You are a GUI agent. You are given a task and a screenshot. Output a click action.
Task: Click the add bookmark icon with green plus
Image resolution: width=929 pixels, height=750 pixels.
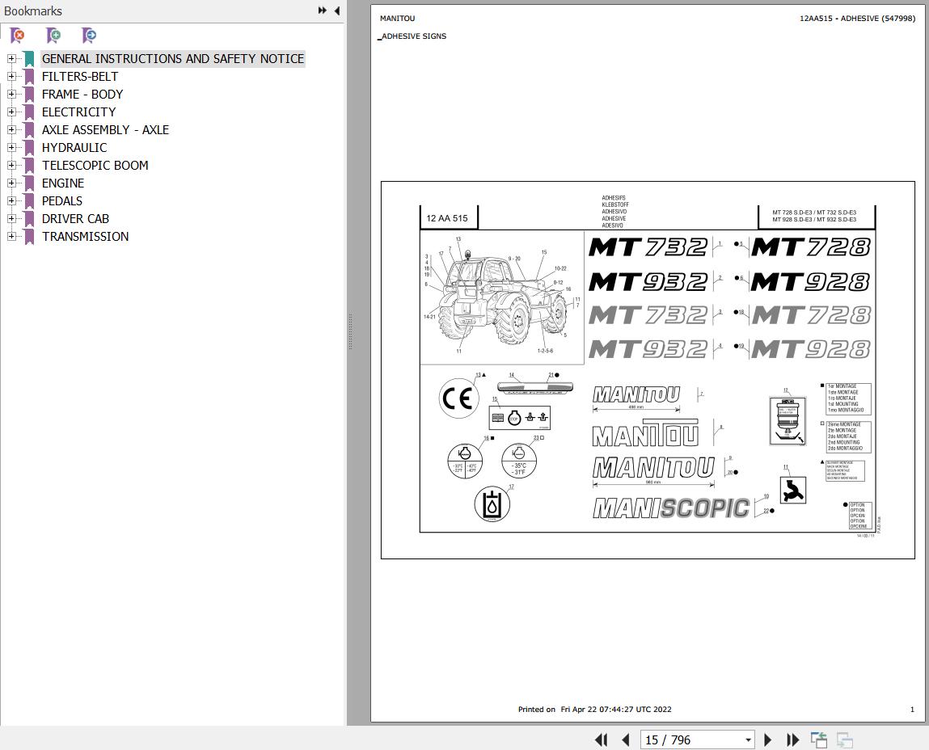(x=53, y=36)
